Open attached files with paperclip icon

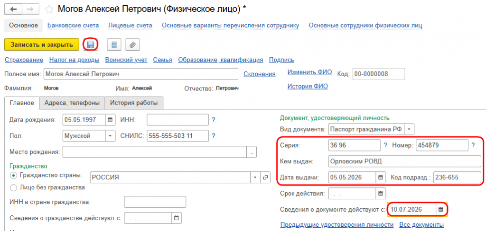(x=133, y=45)
